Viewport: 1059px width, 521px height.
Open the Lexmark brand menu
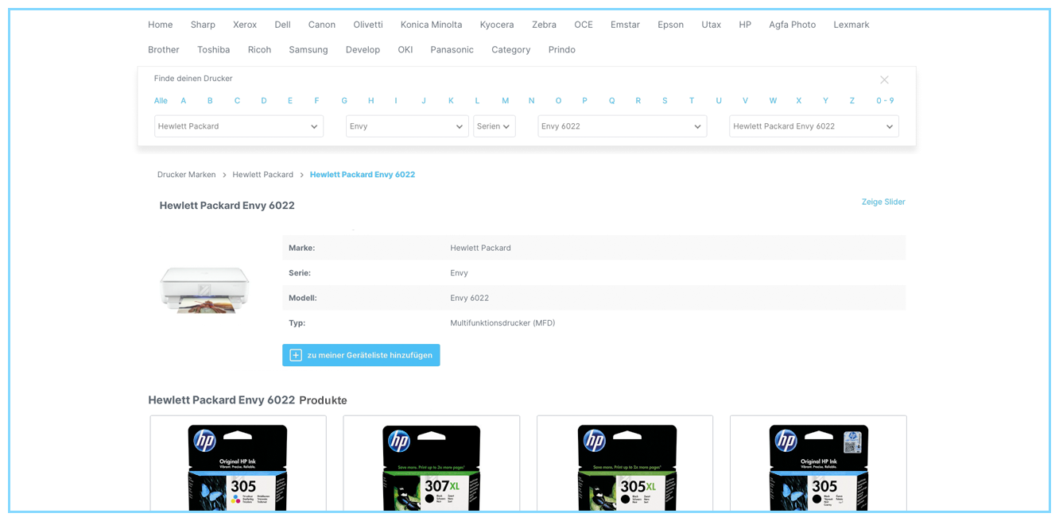pos(851,25)
